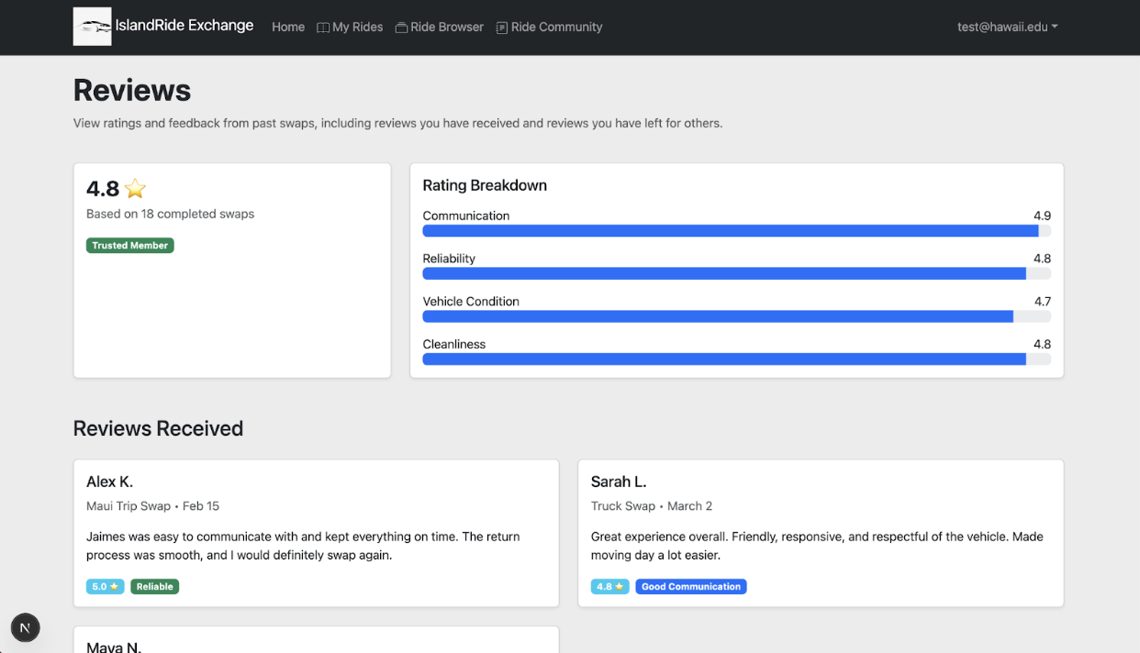Image resolution: width=1140 pixels, height=653 pixels.
Task: Click the IslandRide Exchange car logo icon
Action: (x=92, y=27)
